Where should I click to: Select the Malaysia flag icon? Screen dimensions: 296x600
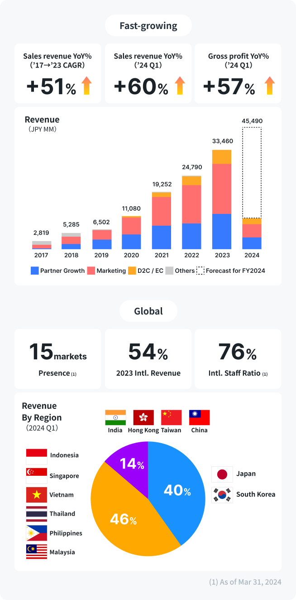click(x=37, y=552)
